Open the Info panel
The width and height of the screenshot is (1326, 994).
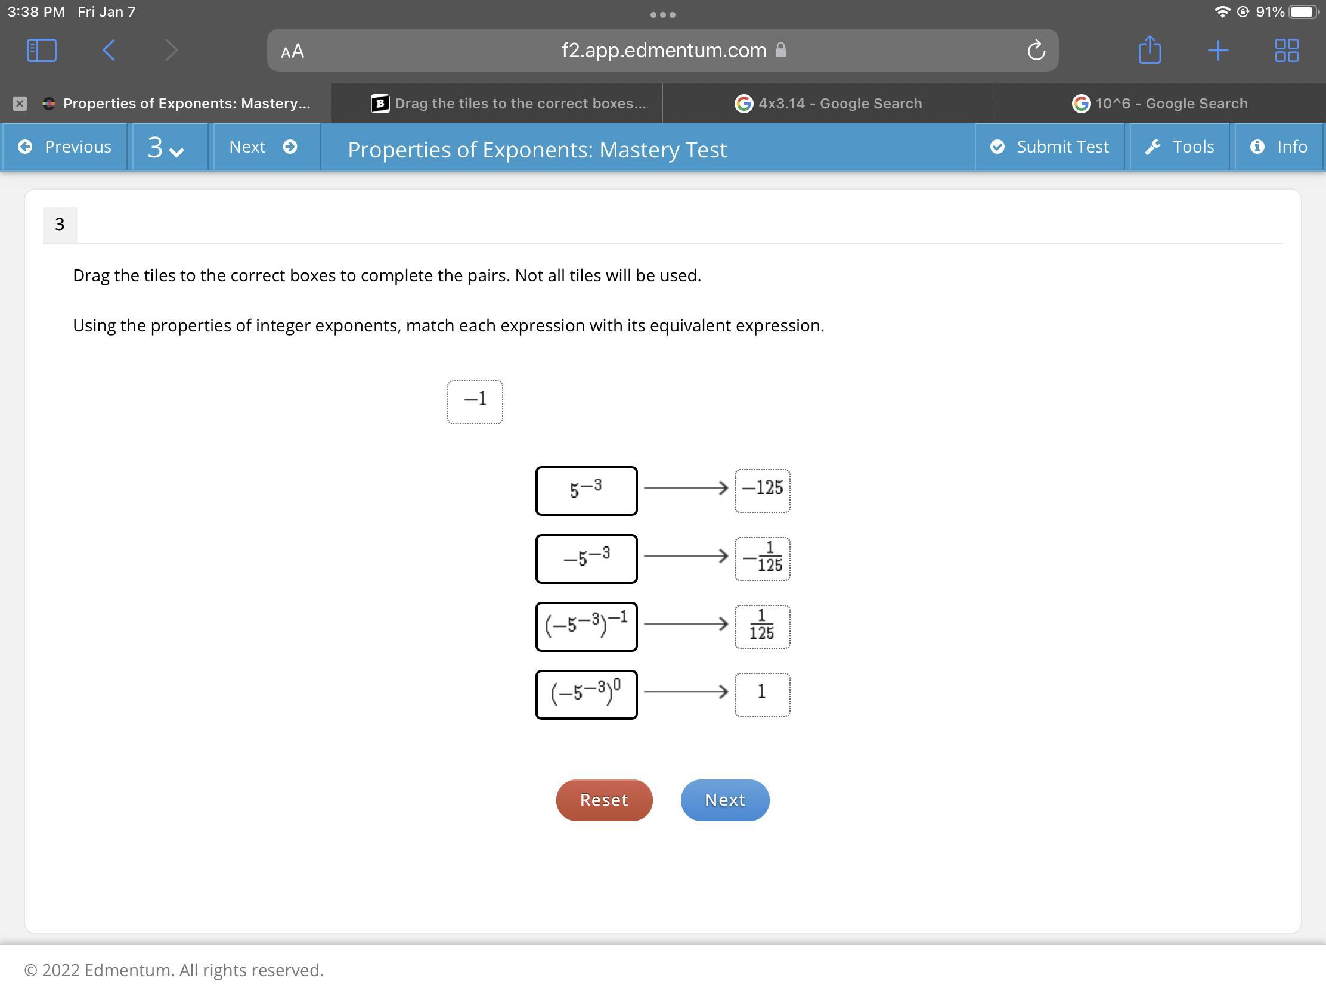coord(1279,147)
